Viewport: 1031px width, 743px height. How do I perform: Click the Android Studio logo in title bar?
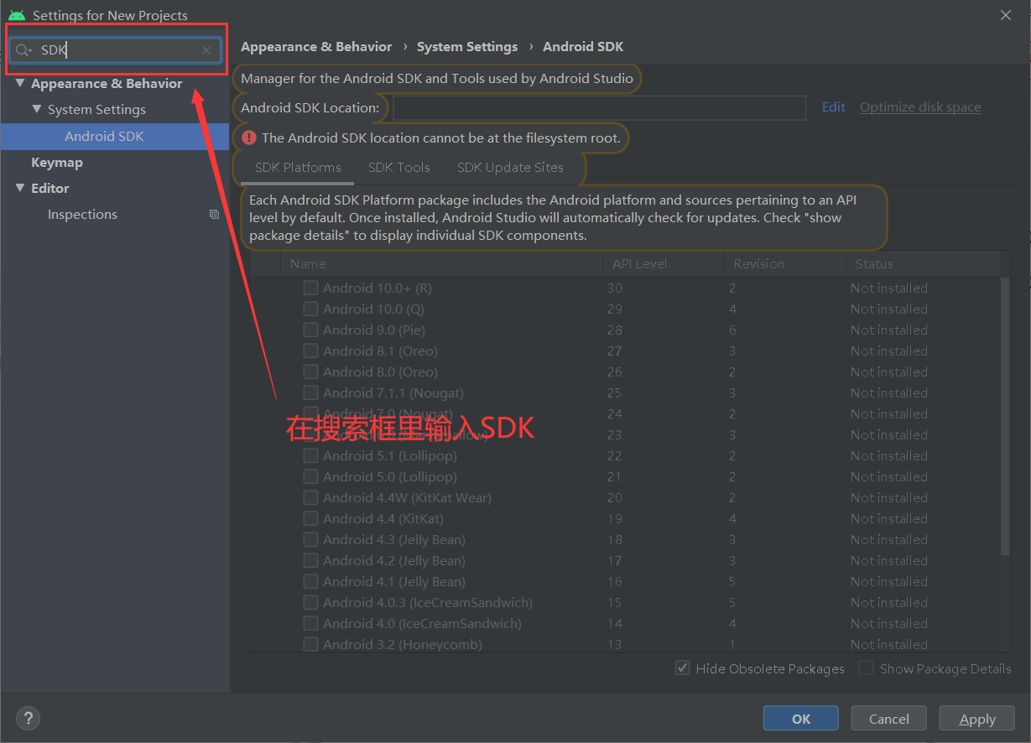16,15
